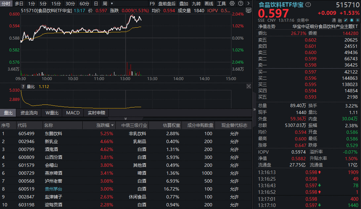Viewport: 361px width, 209px height.
Task: Open chart settings gear icon
Action: coord(232,4)
